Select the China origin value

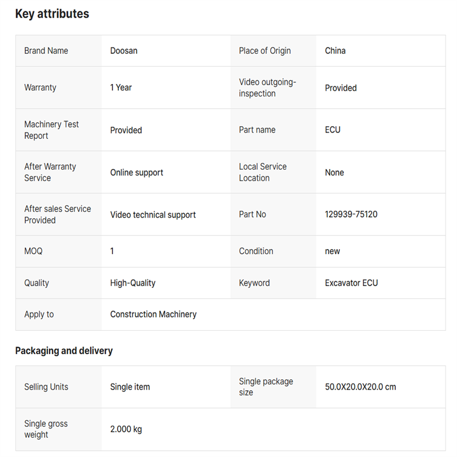coord(335,51)
